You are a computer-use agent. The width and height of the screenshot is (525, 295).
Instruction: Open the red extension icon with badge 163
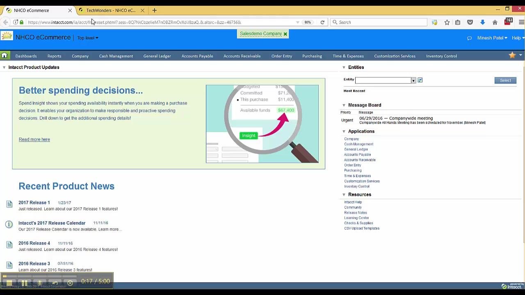click(508, 21)
